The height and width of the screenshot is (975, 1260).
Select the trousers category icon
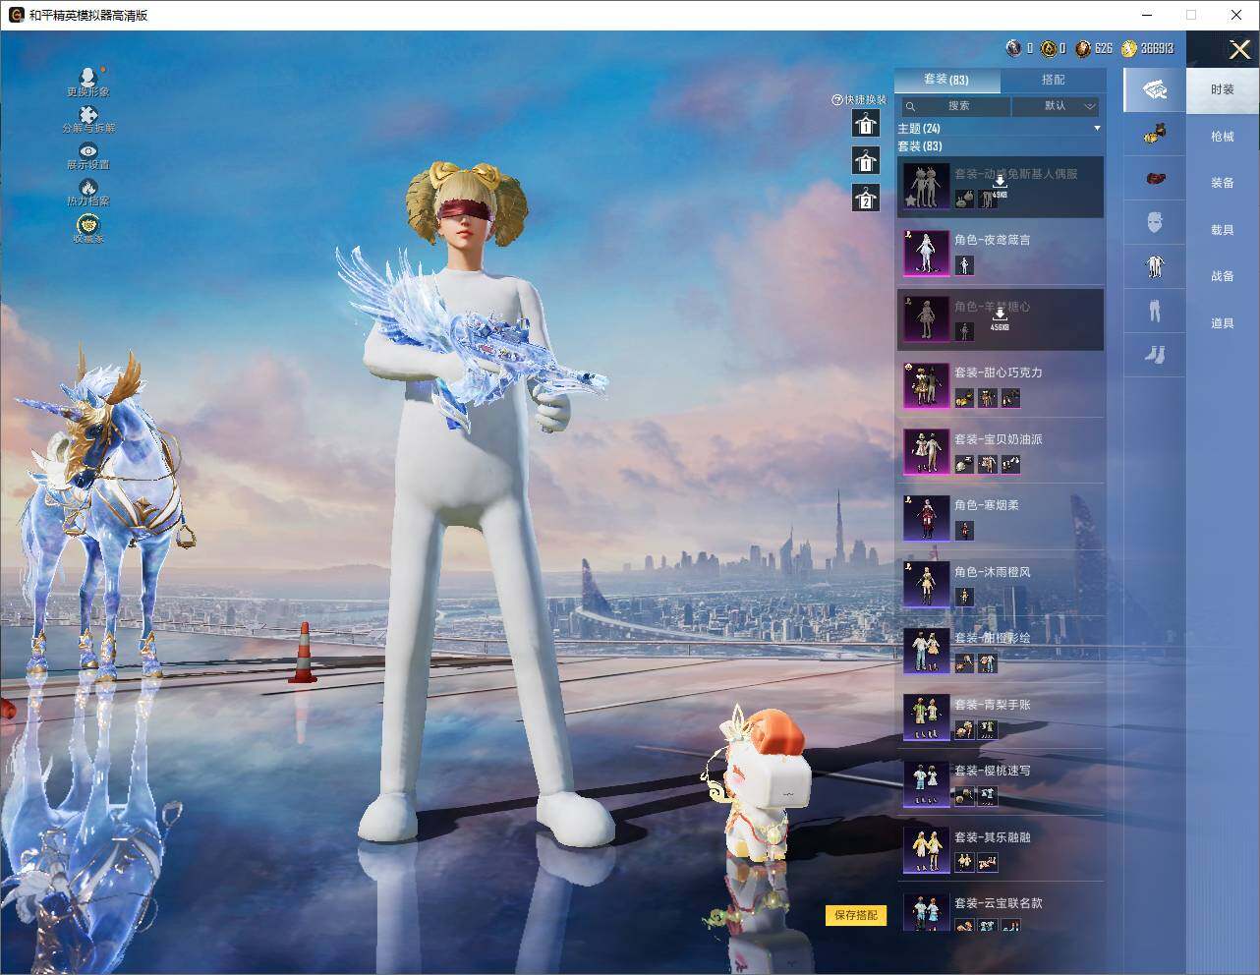[1155, 312]
